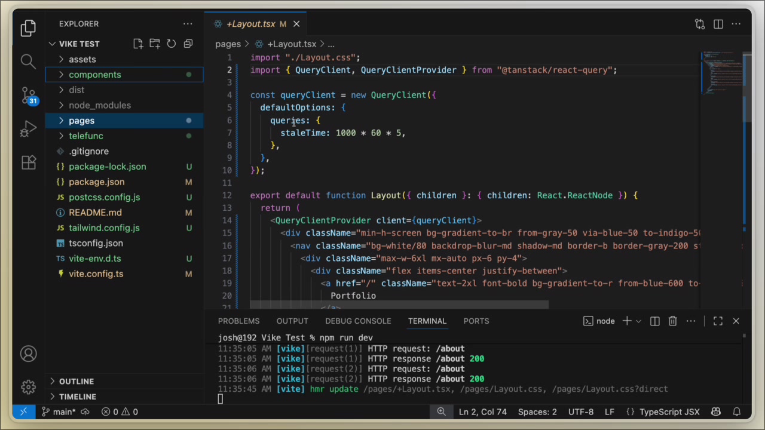Click Ln 2, Col 74 to go to line
Image resolution: width=765 pixels, height=430 pixels.
(x=482, y=411)
